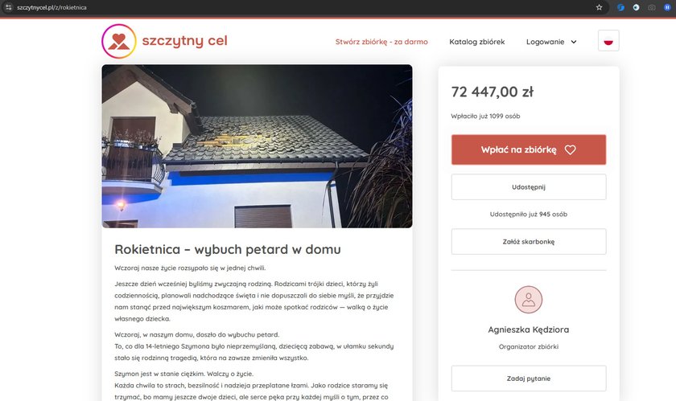Click the browser profile icon at top right
This screenshot has height=401, width=676.
pos(667,7)
